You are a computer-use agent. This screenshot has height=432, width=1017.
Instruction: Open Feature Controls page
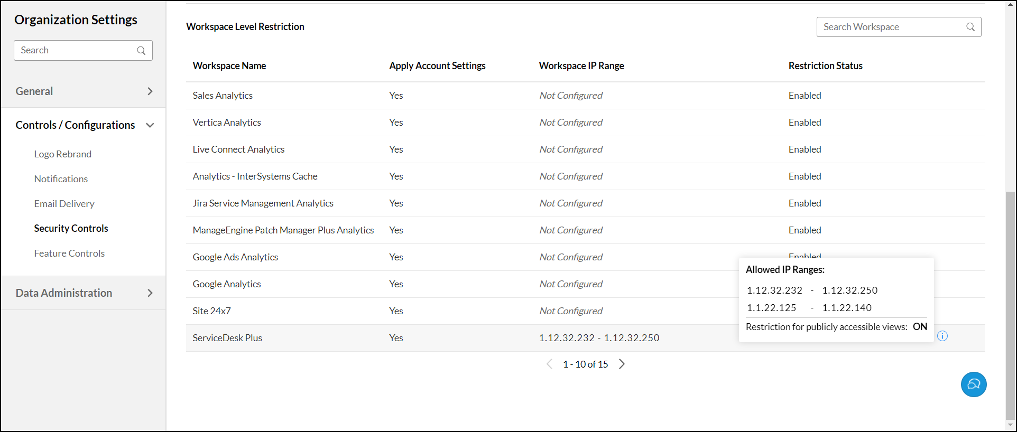69,253
